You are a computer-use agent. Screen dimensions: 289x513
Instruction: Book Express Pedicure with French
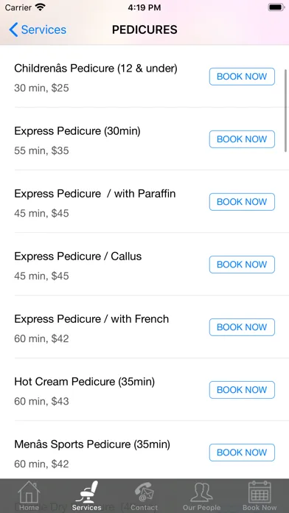tap(242, 327)
